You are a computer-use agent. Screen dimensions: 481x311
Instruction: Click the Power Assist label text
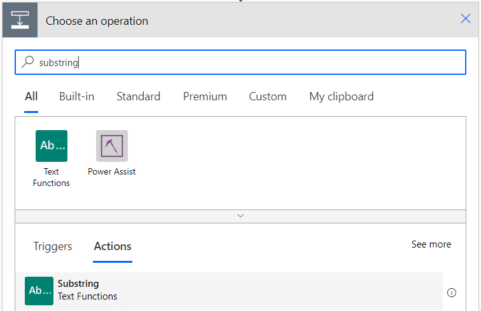pyautogui.click(x=112, y=171)
